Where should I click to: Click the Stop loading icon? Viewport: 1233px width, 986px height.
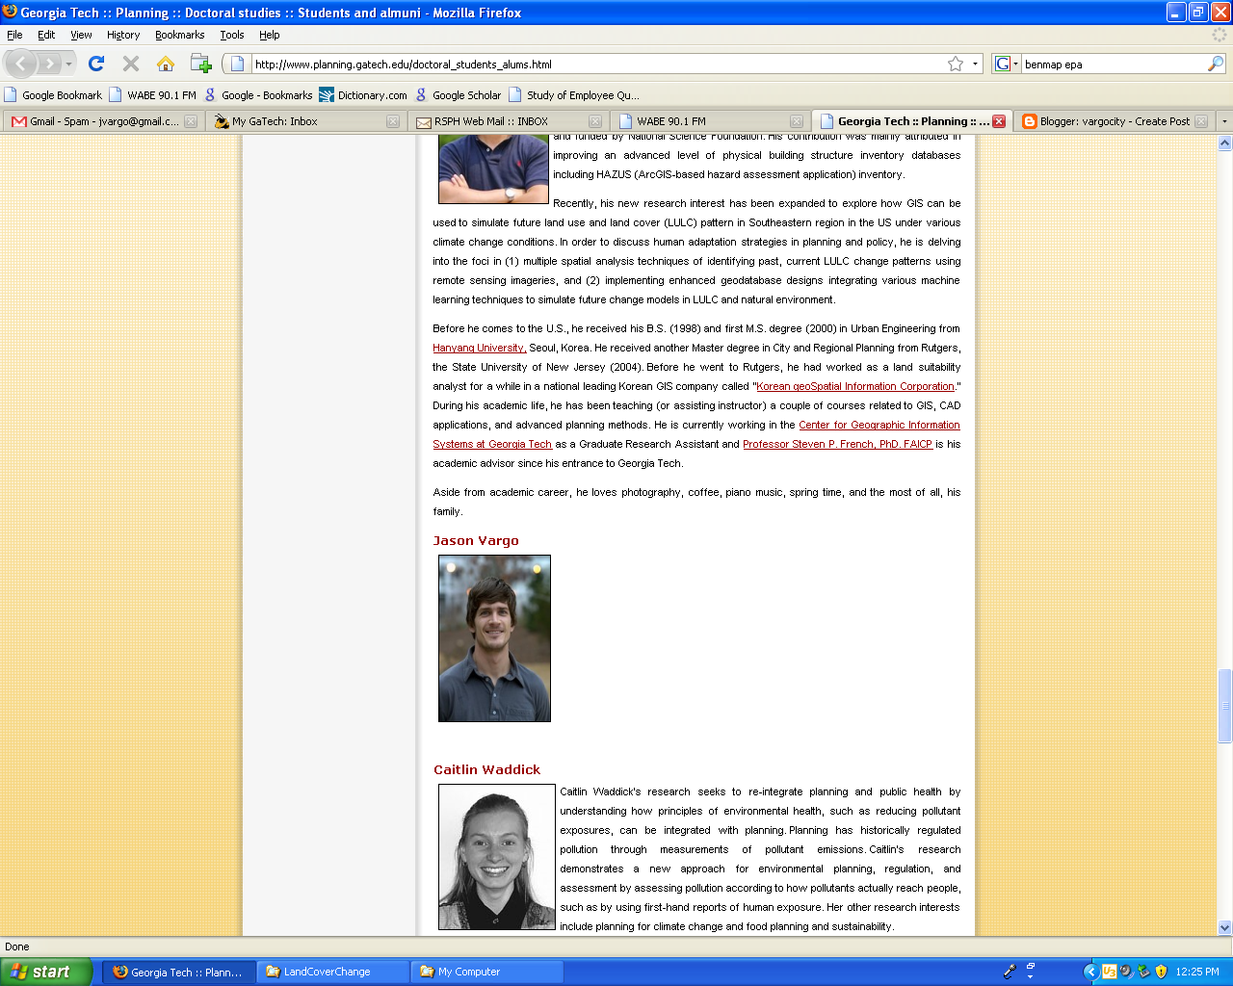pyautogui.click(x=131, y=64)
